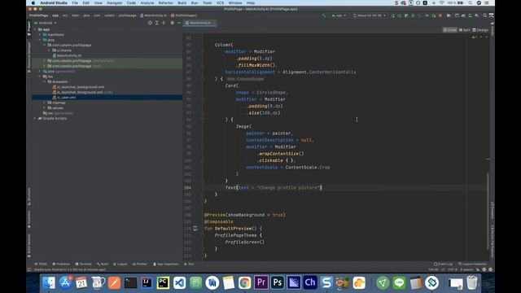This screenshot has height=293, width=521.
Task: Open the Android project view dropdown
Action: (46, 23)
